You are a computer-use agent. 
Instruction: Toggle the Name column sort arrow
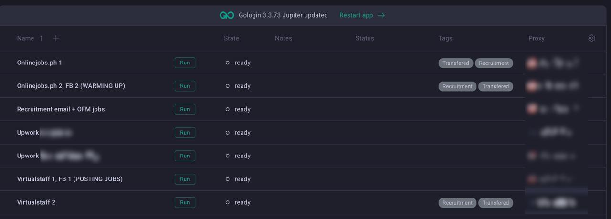pyautogui.click(x=41, y=38)
